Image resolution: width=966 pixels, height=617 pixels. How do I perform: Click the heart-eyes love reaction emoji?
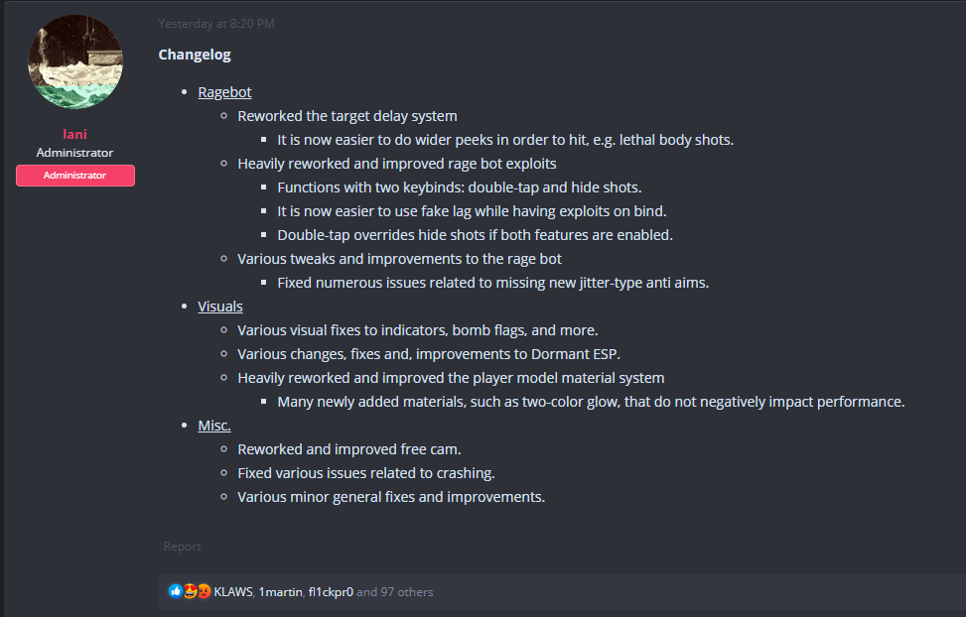pos(190,591)
